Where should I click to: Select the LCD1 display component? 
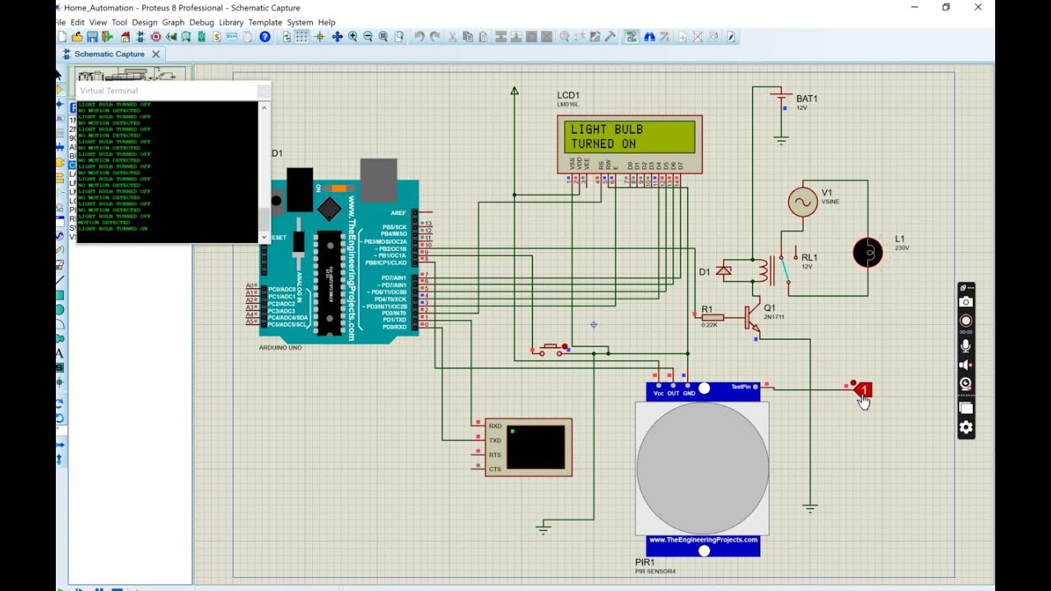[630, 144]
